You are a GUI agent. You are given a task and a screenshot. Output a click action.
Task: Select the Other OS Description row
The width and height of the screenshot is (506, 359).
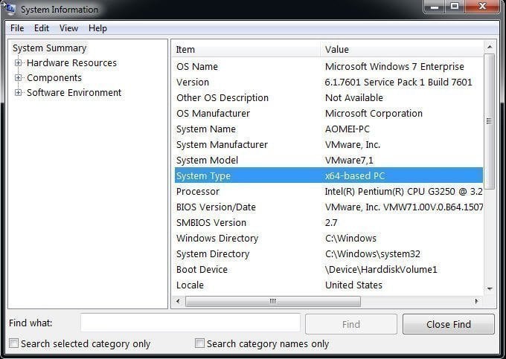tap(328, 97)
